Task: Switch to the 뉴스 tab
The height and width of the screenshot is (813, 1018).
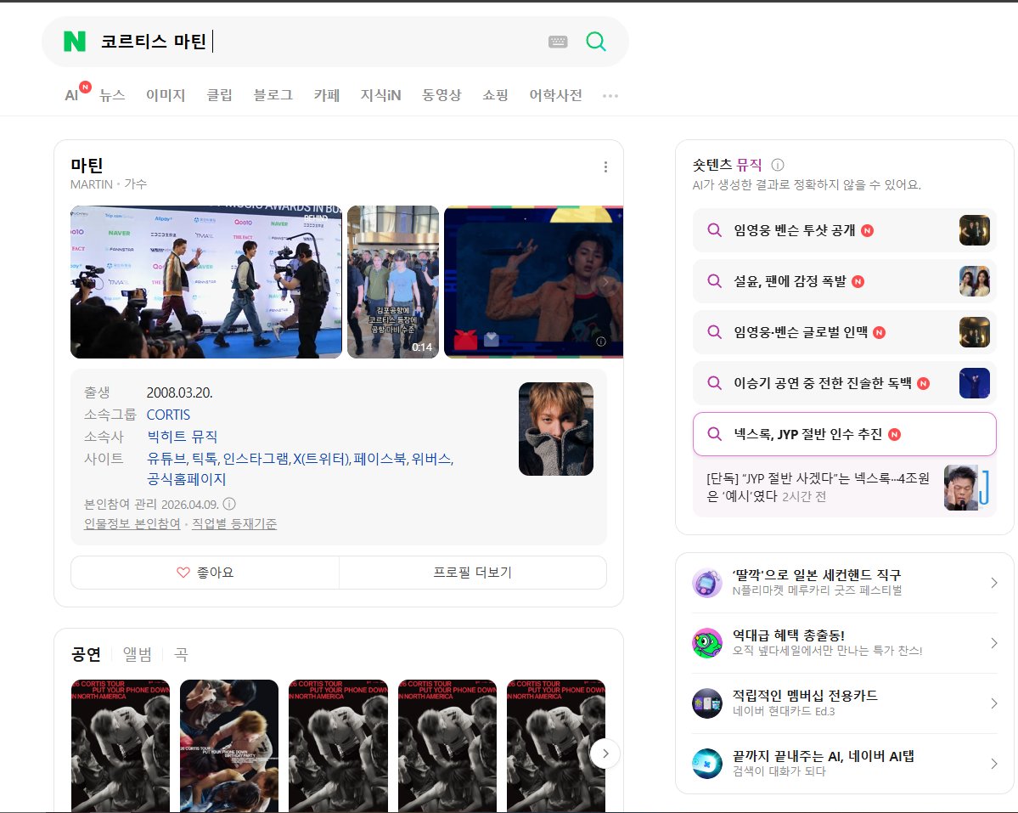Action: [x=112, y=95]
